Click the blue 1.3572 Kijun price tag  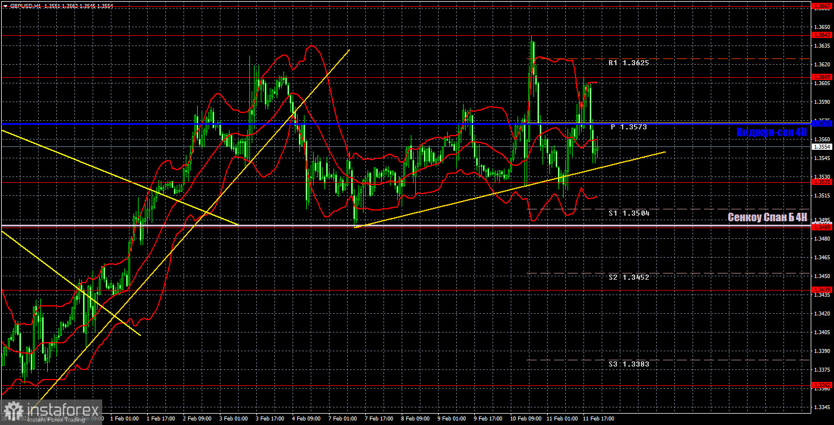822,123
